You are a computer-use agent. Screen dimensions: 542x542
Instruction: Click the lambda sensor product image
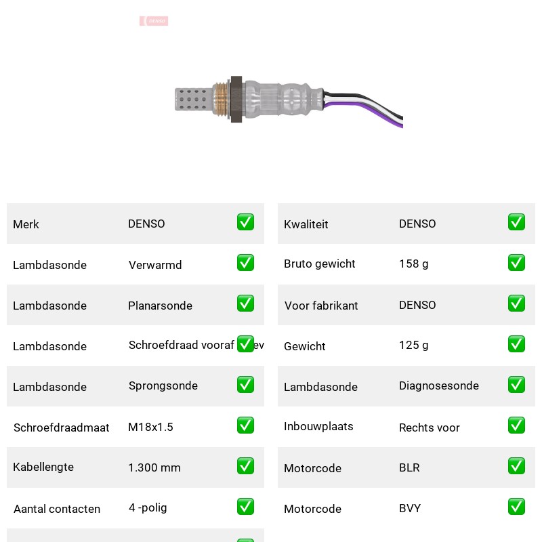pos(289,102)
